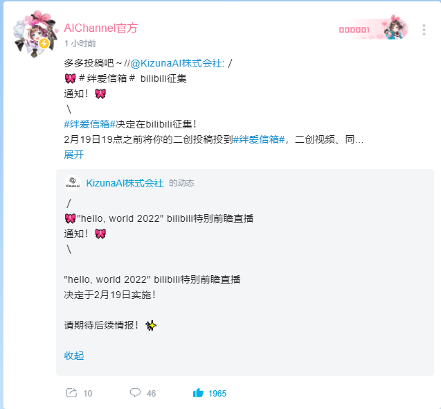Expand the post with 展开
Screen dimensions: 441x409
coord(73,155)
